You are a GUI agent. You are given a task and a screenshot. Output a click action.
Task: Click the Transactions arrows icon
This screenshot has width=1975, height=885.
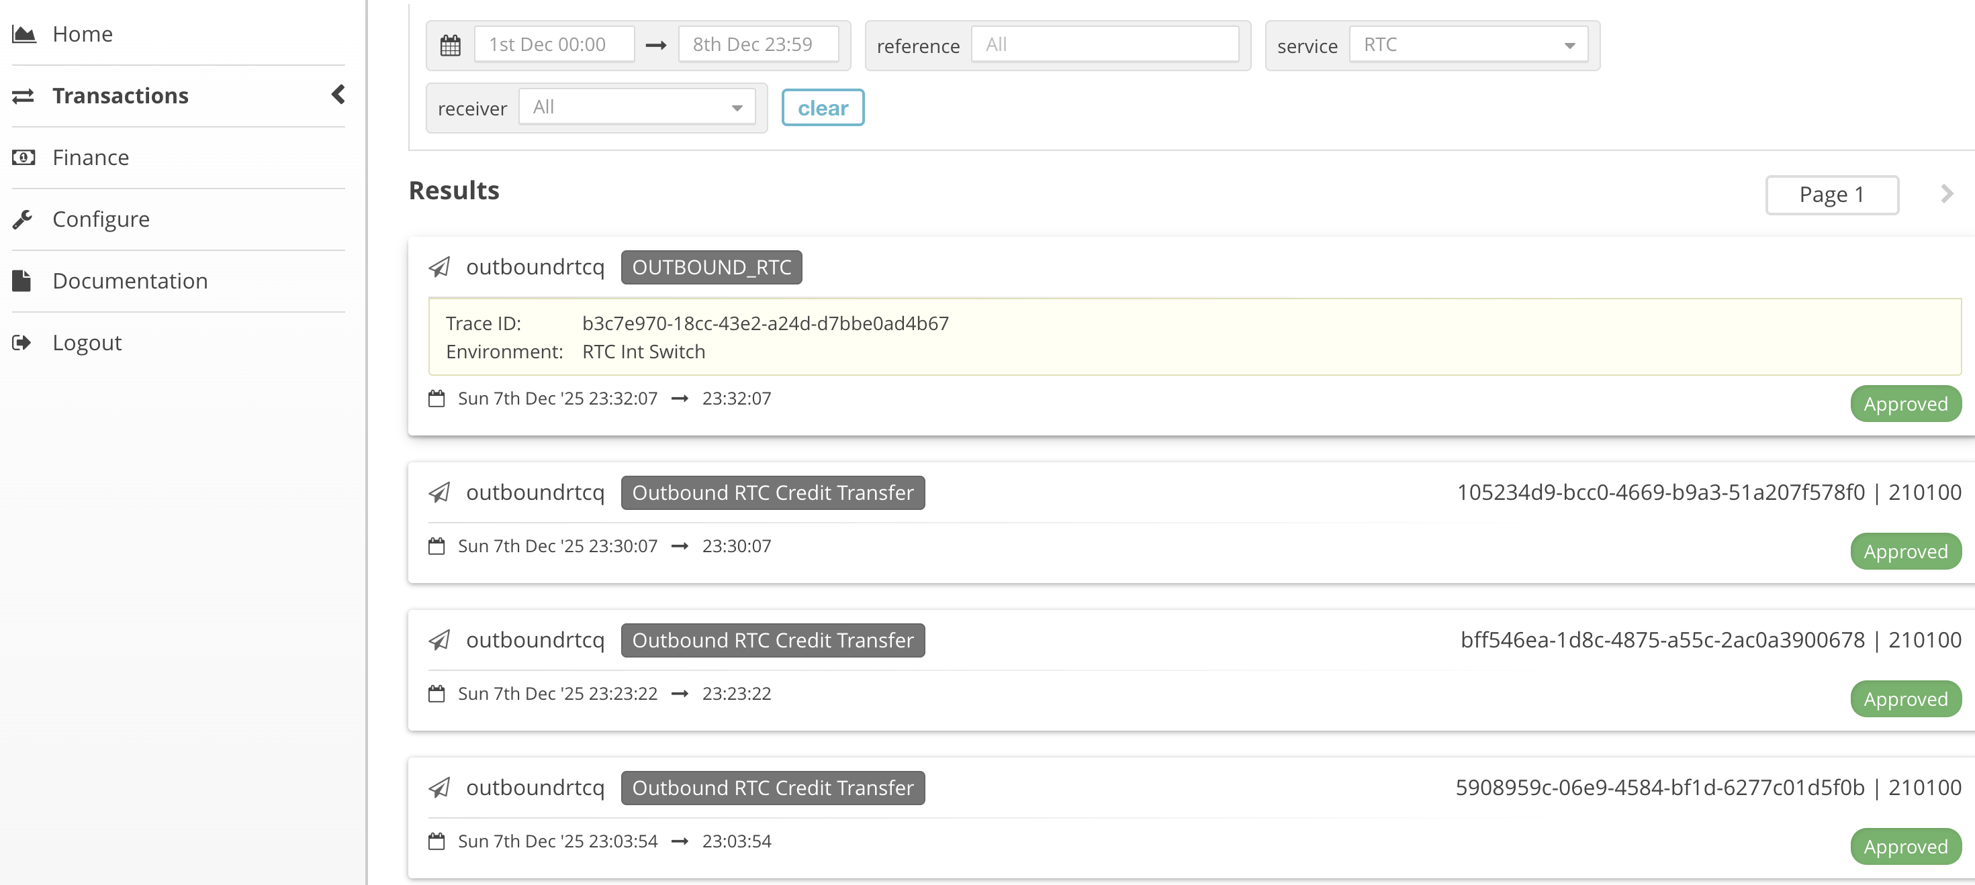click(23, 96)
